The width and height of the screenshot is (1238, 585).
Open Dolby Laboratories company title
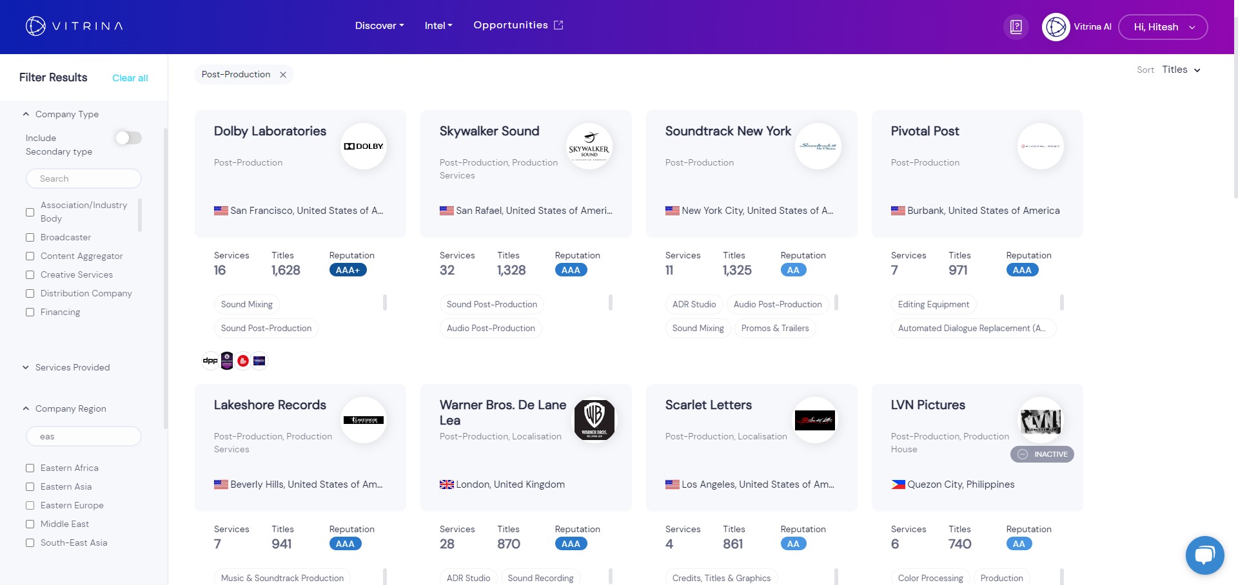point(270,131)
